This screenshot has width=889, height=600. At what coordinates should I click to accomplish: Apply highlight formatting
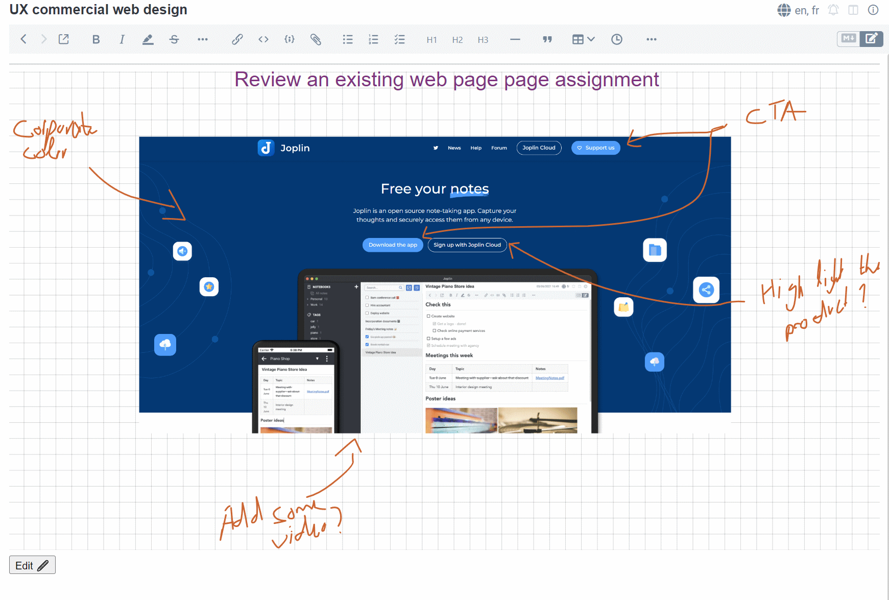(x=148, y=39)
